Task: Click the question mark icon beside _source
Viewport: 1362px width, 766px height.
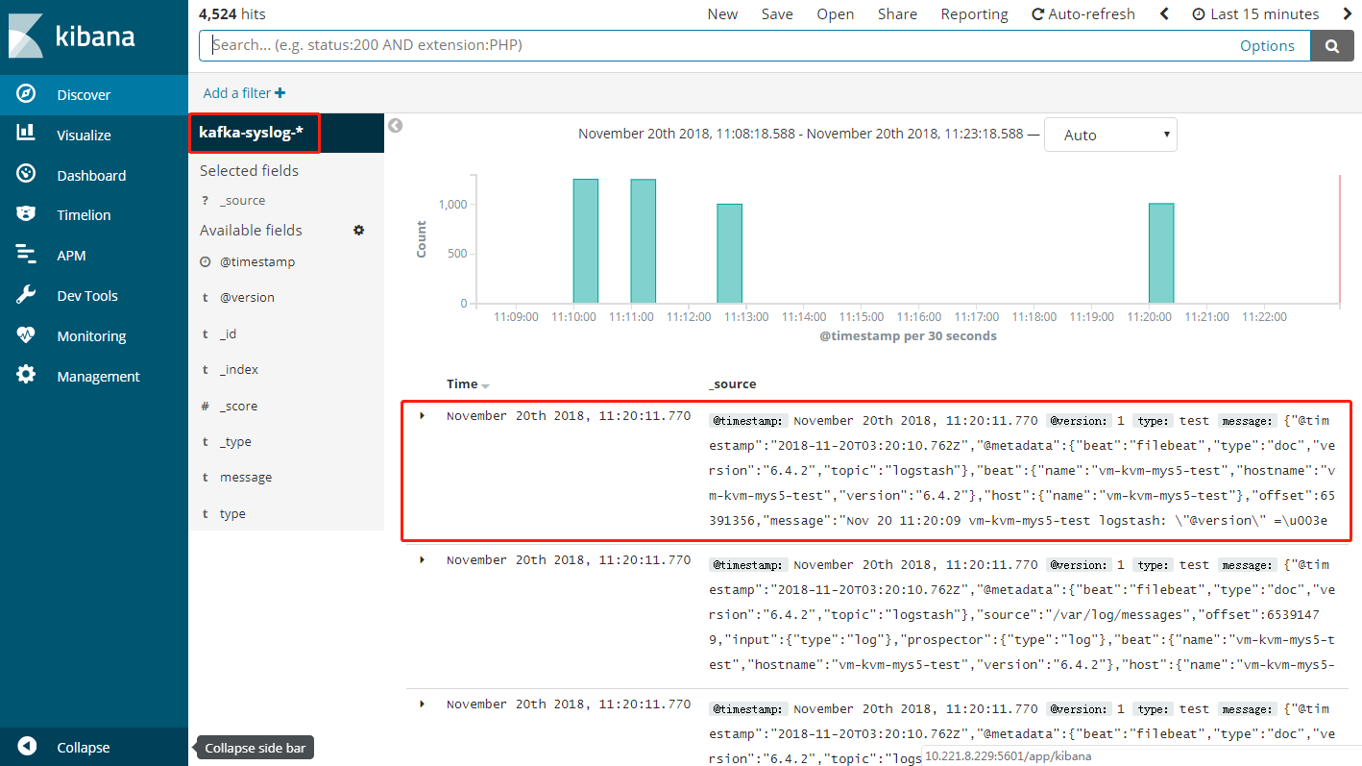Action: (x=205, y=201)
